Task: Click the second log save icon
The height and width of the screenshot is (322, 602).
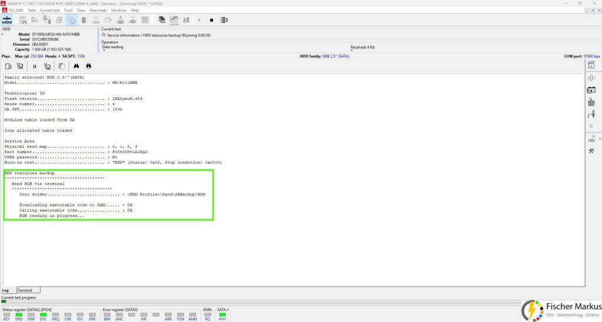Action: pyautogui.click(x=20, y=66)
